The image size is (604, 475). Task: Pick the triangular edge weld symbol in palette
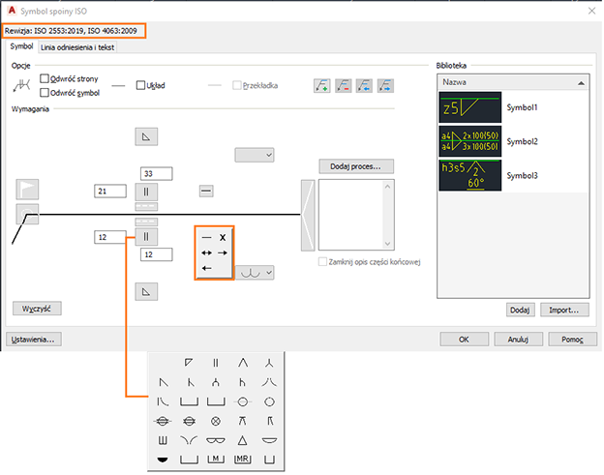click(189, 362)
